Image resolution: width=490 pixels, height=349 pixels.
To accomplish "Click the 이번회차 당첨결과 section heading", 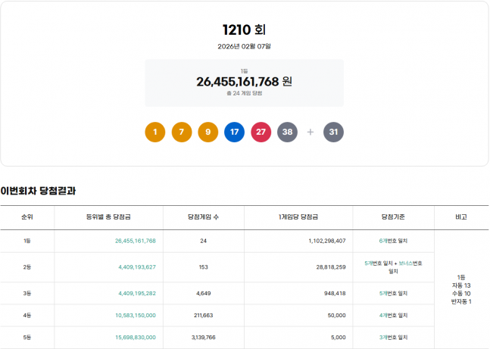I will point(38,190).
